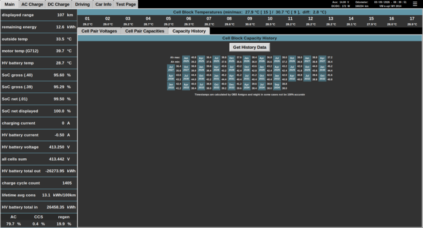This screenshot has height=228, width=423.
Task: Click the charge cycle count row
Action: [38, 183]
